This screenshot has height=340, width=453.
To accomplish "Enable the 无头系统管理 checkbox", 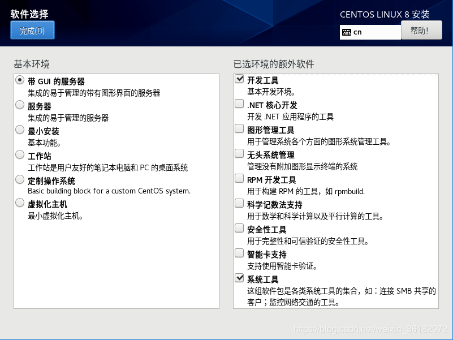I will [239, 153].
